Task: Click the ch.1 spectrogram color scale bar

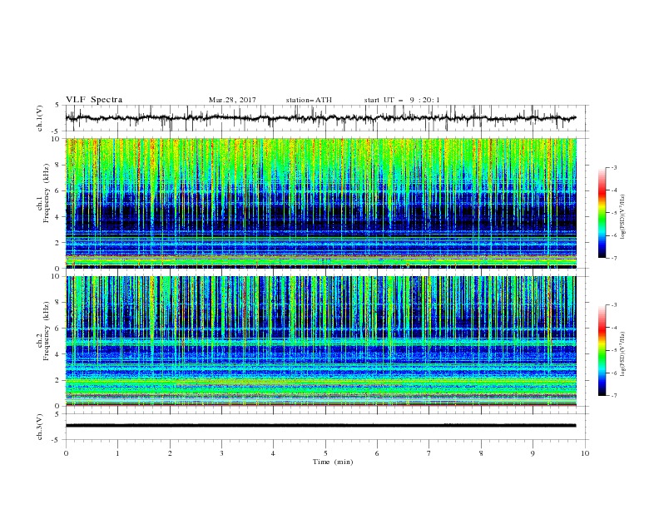Action: point(602,212)
